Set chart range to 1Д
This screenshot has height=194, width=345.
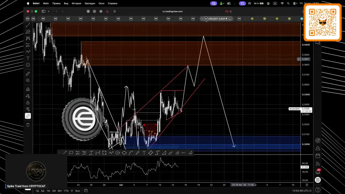(x=37, y=191)
